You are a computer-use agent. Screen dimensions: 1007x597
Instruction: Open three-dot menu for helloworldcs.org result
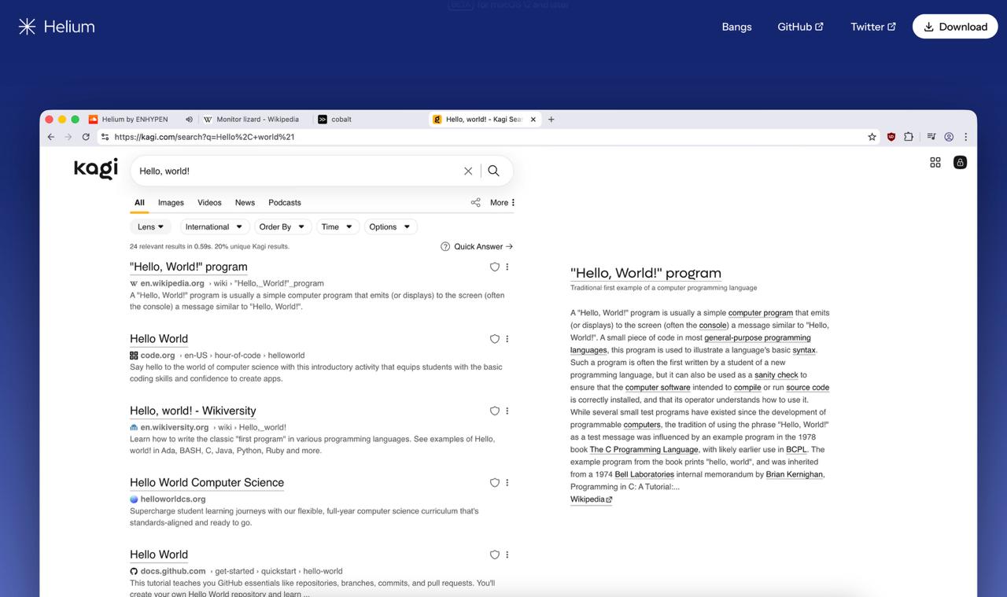tap(507, 483)
